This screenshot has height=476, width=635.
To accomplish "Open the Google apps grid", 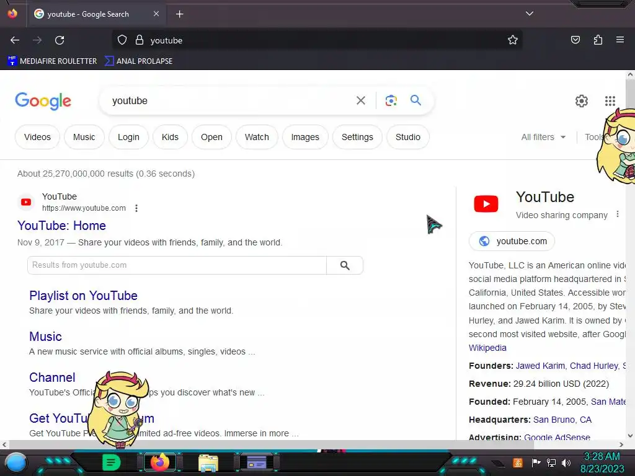I will (610, 101).
